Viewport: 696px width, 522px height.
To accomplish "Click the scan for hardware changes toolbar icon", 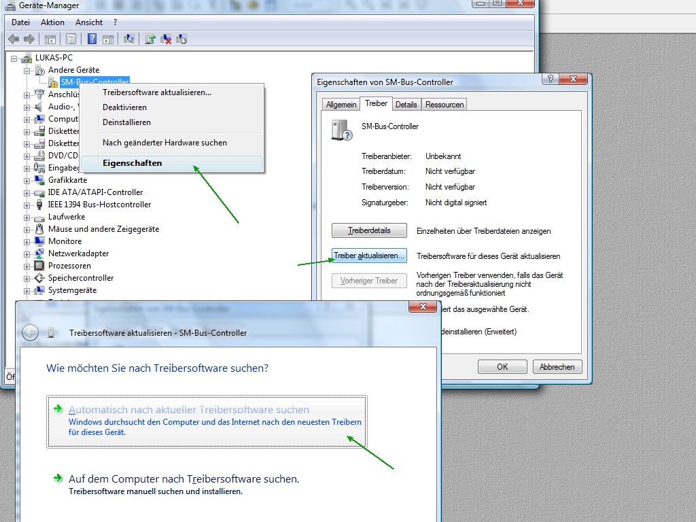I will point(129,39).
